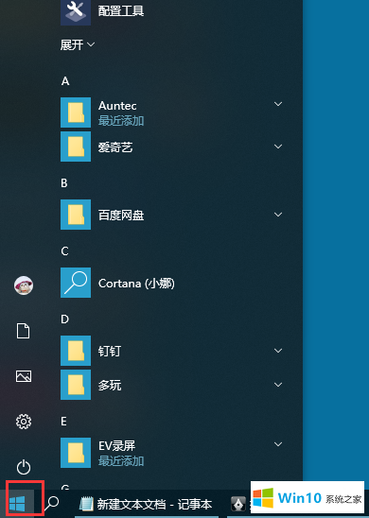
Task: Click the Power icon in Start sidebar
Action: [24, 467]
